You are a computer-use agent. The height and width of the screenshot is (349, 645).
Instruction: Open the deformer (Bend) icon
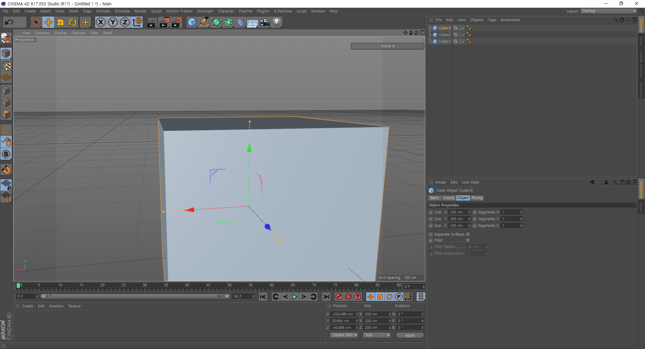point(241,22)
